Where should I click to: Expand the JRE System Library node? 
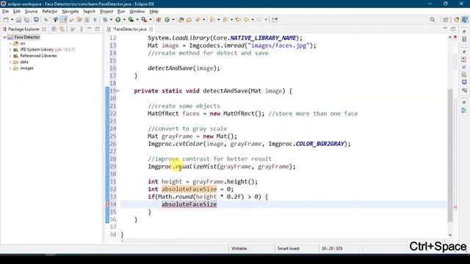[x=10, y=50]
